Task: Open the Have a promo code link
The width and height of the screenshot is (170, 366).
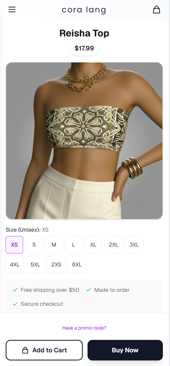Action: (x=84, y=328)
